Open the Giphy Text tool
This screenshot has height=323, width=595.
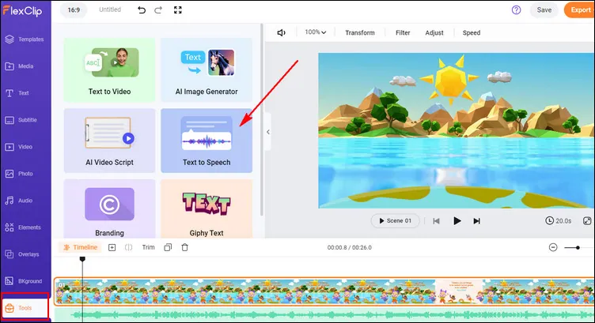coord(207,208)
